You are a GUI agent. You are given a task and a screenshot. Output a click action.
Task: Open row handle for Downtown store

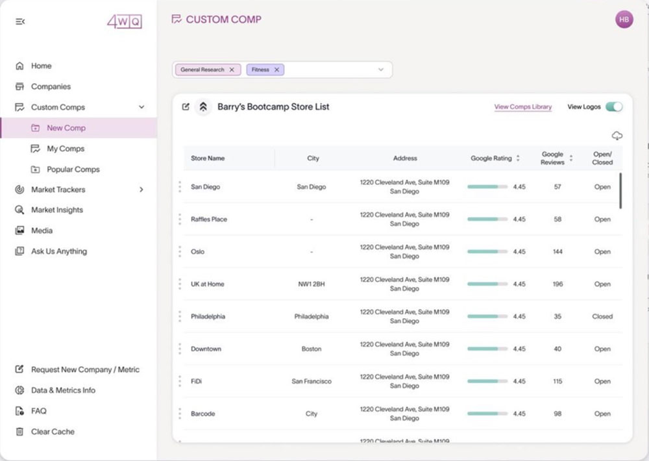[x=180, y=349]
